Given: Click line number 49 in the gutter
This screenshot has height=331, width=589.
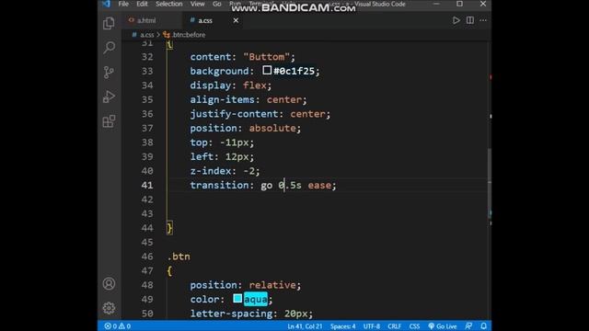Looking at the screenshot, I should pyautogui.click(x=147, y=300).
